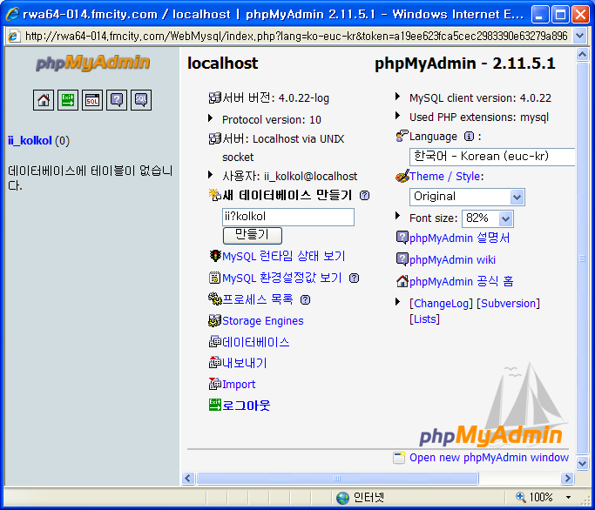
Task: Open the 프로세스 목록 link
Action: click(258, 299)
